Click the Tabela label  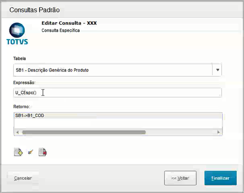tap(20, 59)
